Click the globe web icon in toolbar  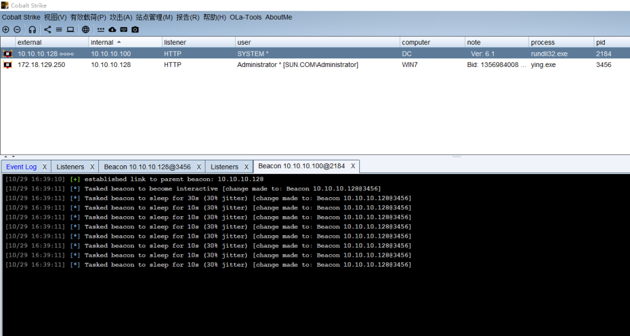86,29
